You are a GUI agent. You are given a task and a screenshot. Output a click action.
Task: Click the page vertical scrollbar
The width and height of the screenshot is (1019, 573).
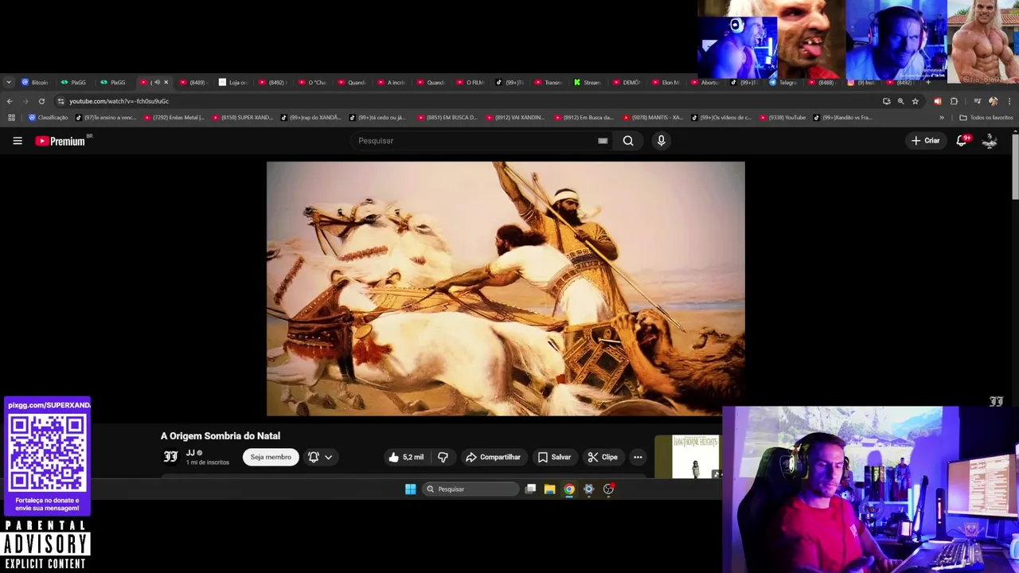(1015, 167)
